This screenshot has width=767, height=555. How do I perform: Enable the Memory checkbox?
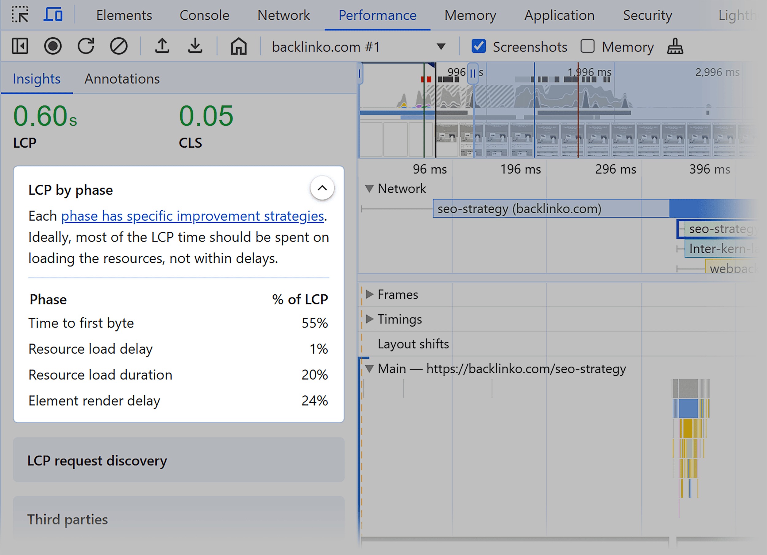tap(588, 46)
